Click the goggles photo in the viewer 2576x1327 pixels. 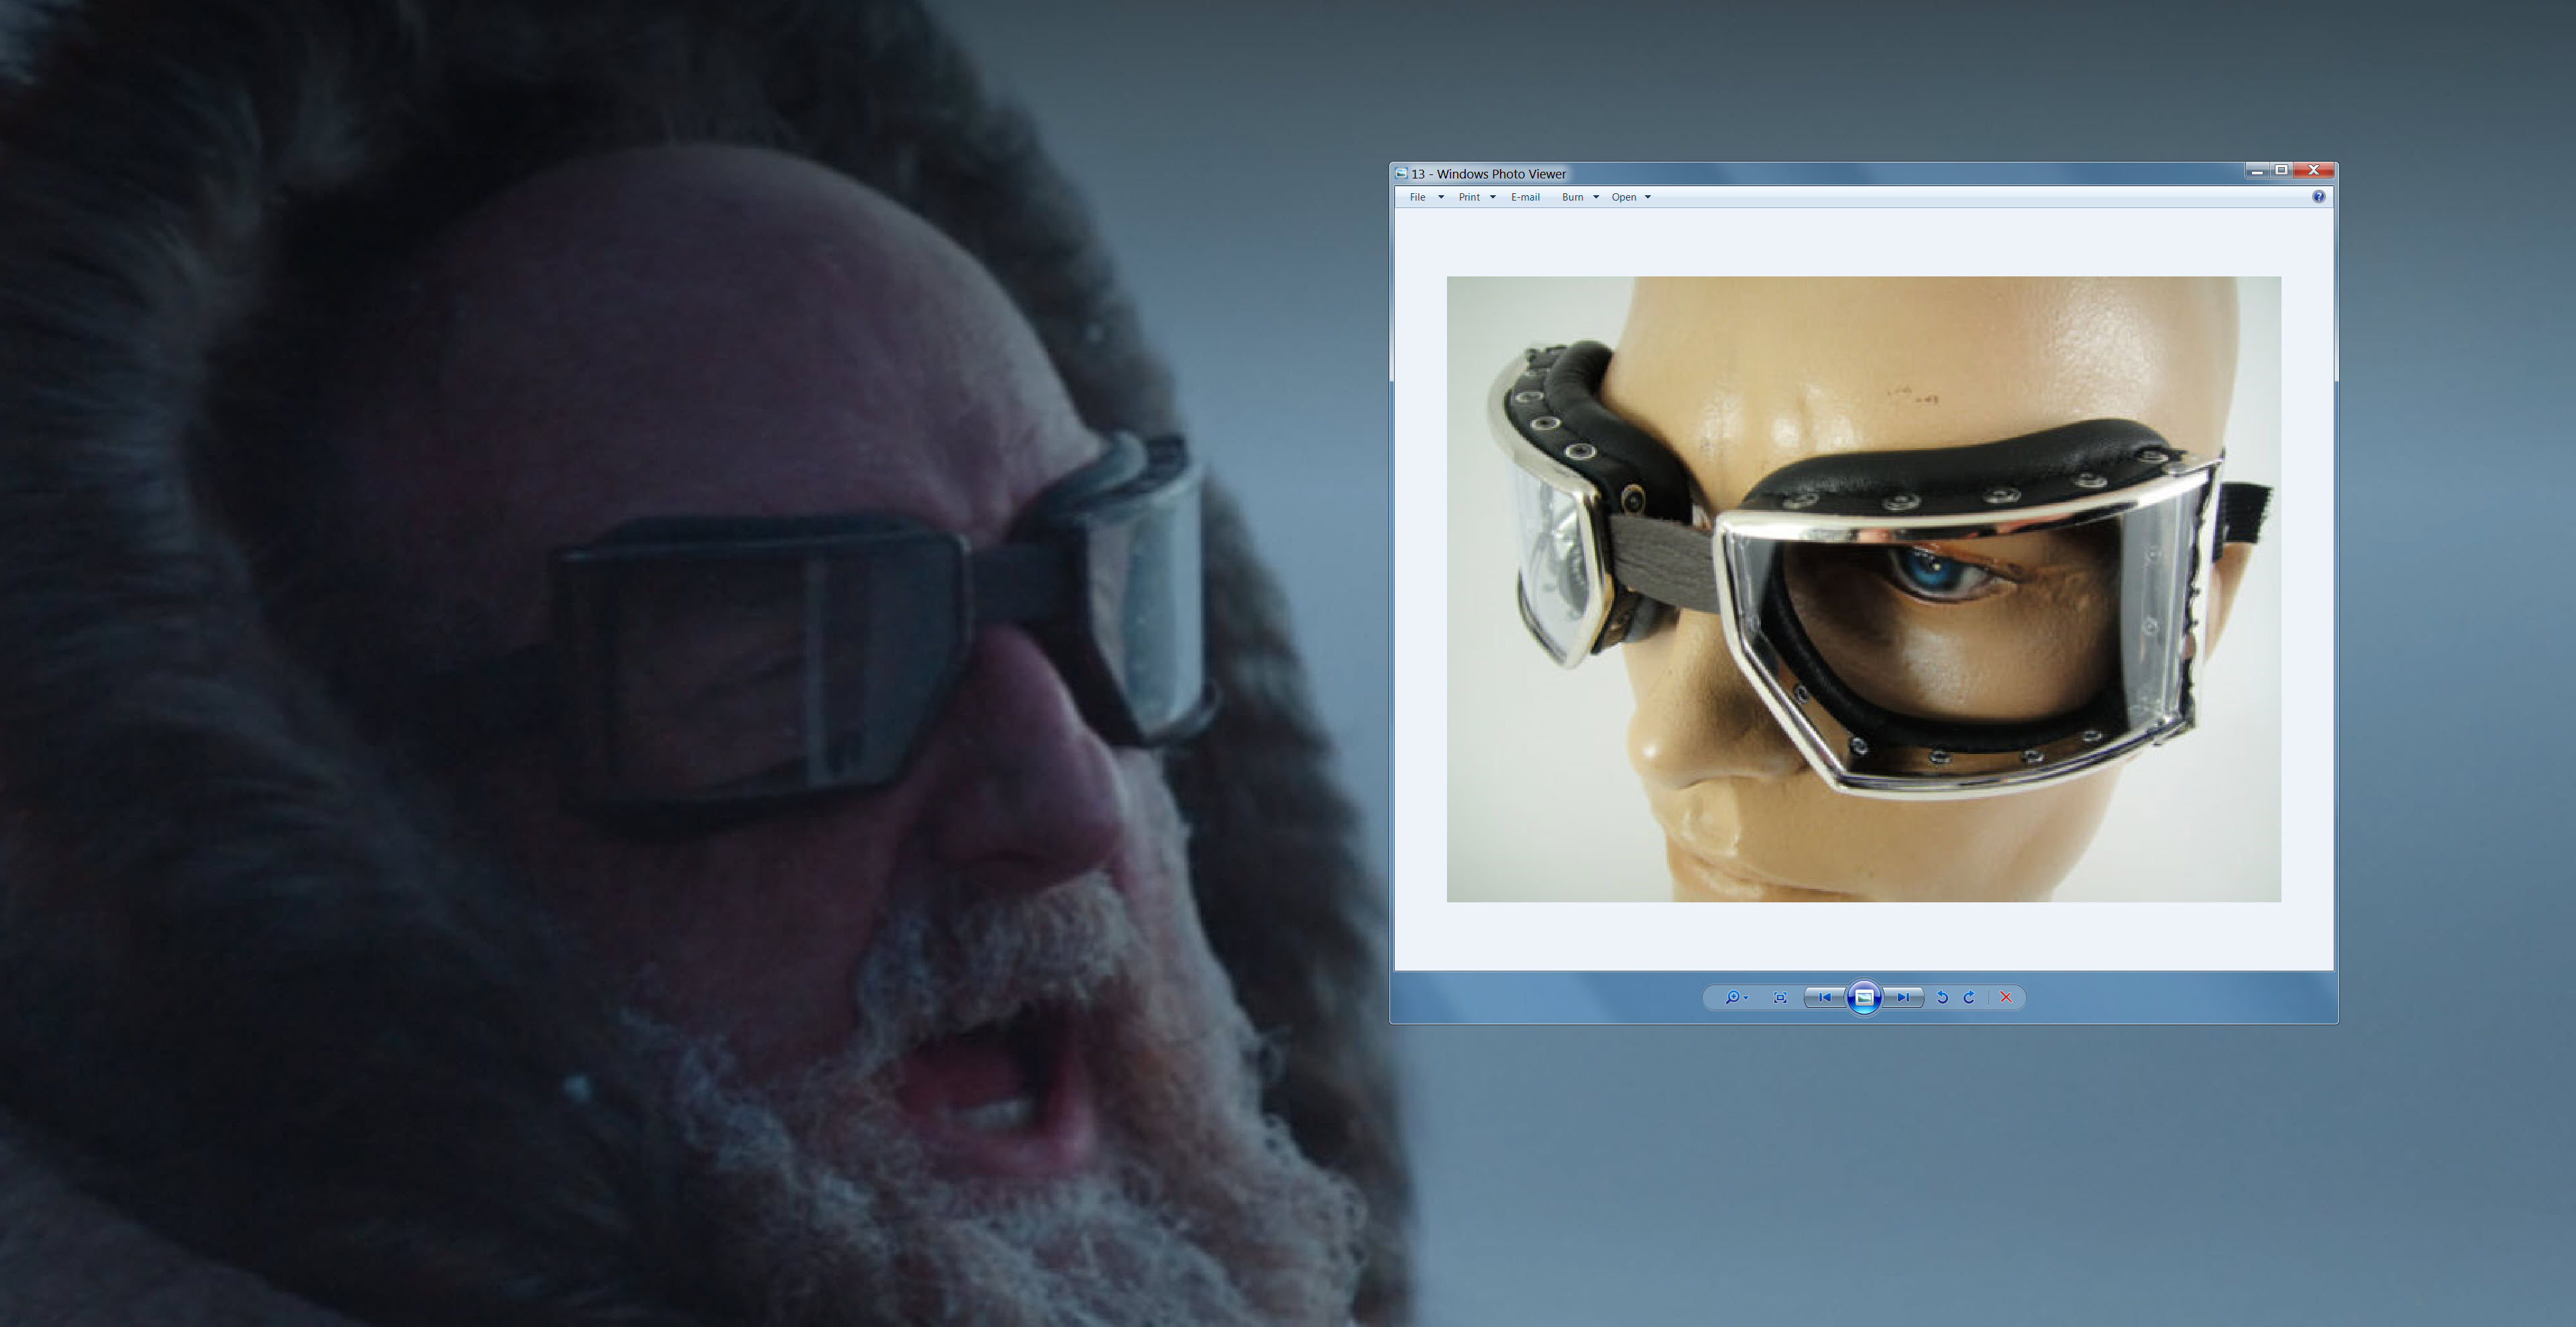tap(1863, 589)
